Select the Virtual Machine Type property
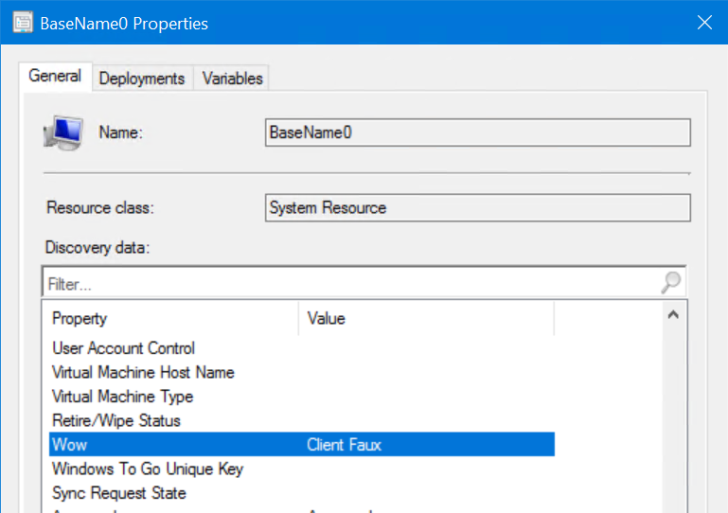This screenshot has height=513, width=728. point(122,397)
